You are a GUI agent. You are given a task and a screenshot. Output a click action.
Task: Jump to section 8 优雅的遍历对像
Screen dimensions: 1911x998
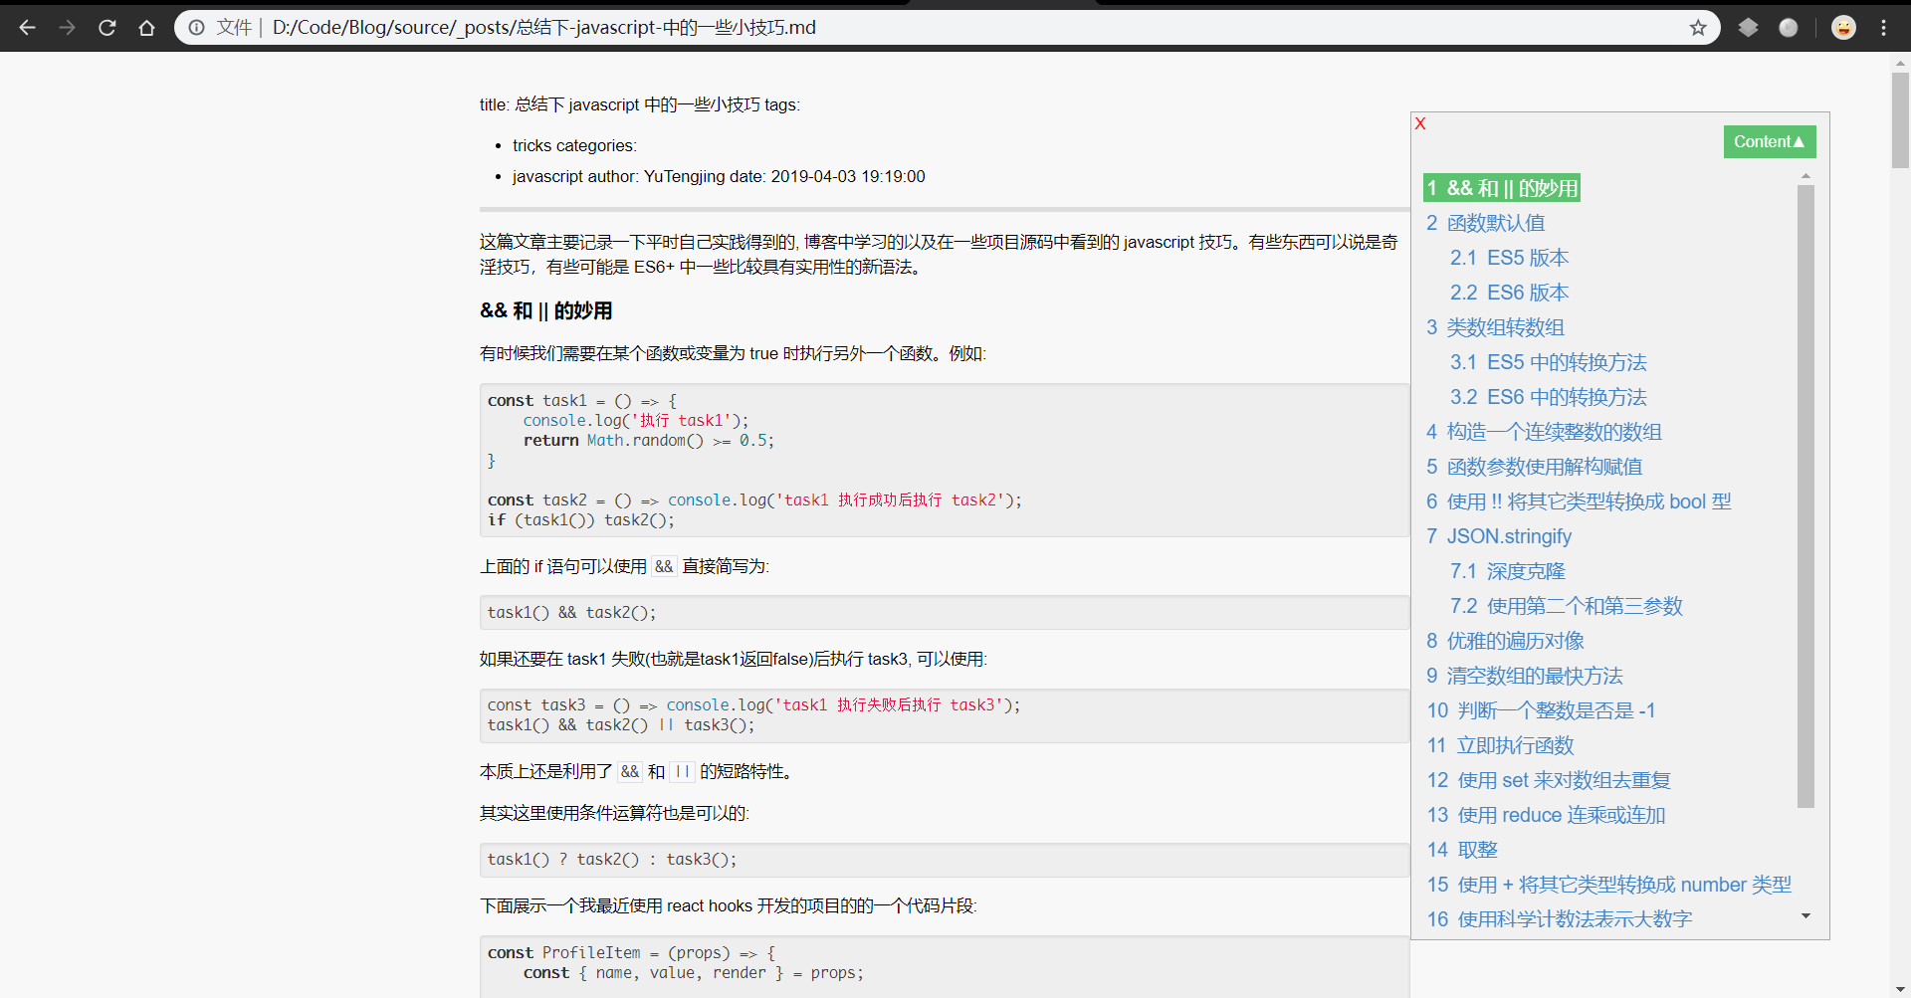(x=1505, y=641)
